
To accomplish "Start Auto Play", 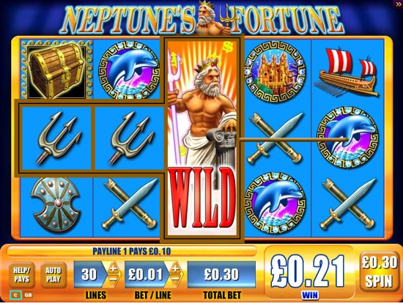I will (53, 274).
